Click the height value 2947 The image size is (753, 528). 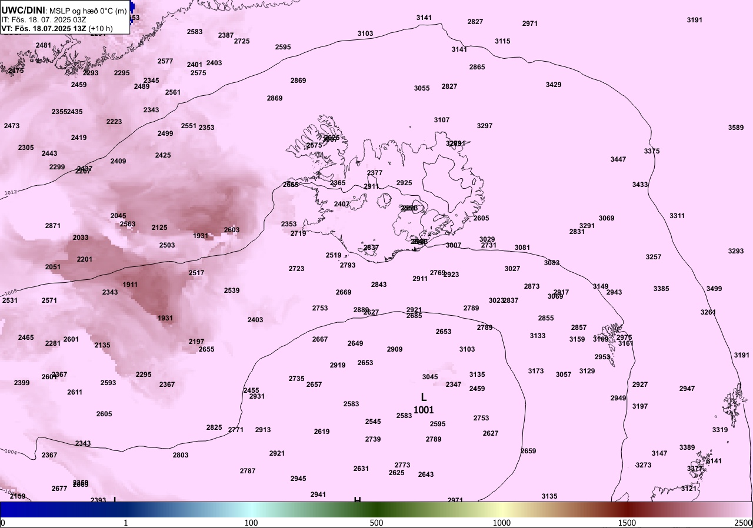coord(687,389)
